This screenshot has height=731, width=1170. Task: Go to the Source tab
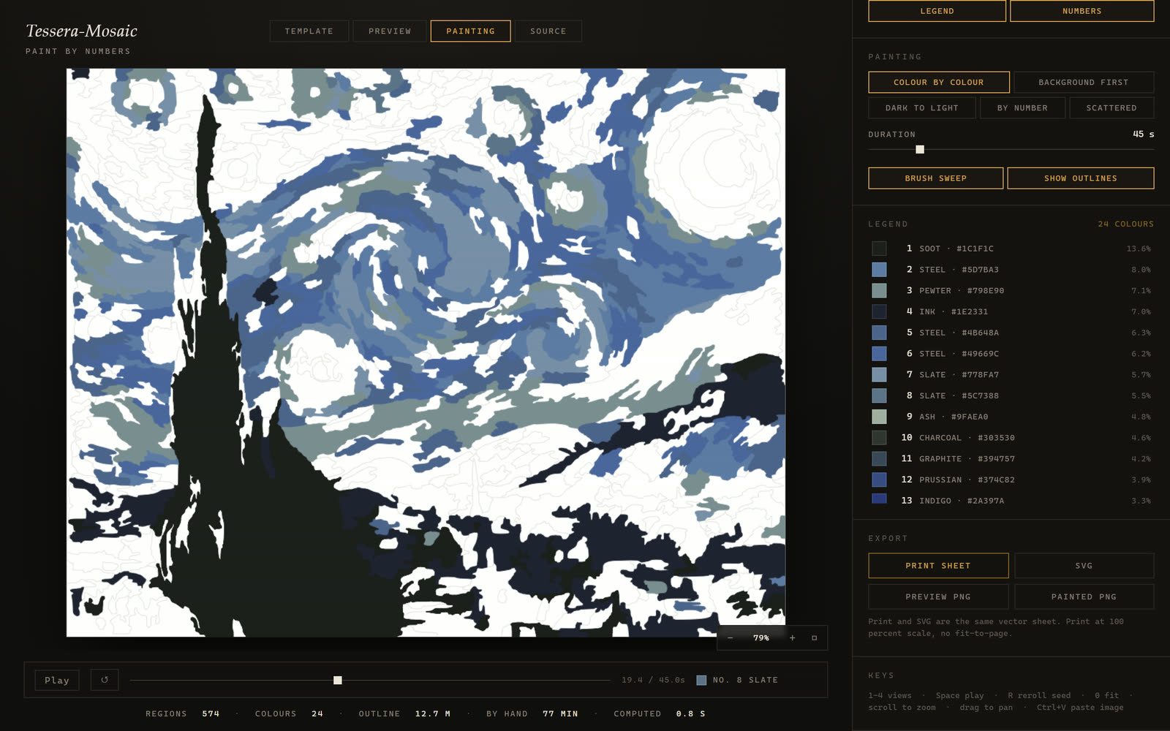tap(548, 31)
